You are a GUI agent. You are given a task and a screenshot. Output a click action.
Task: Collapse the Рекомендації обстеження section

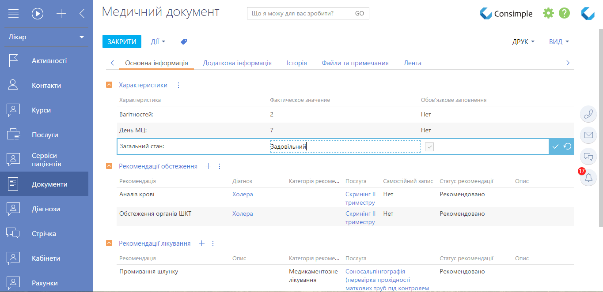(x=109, y=166)
